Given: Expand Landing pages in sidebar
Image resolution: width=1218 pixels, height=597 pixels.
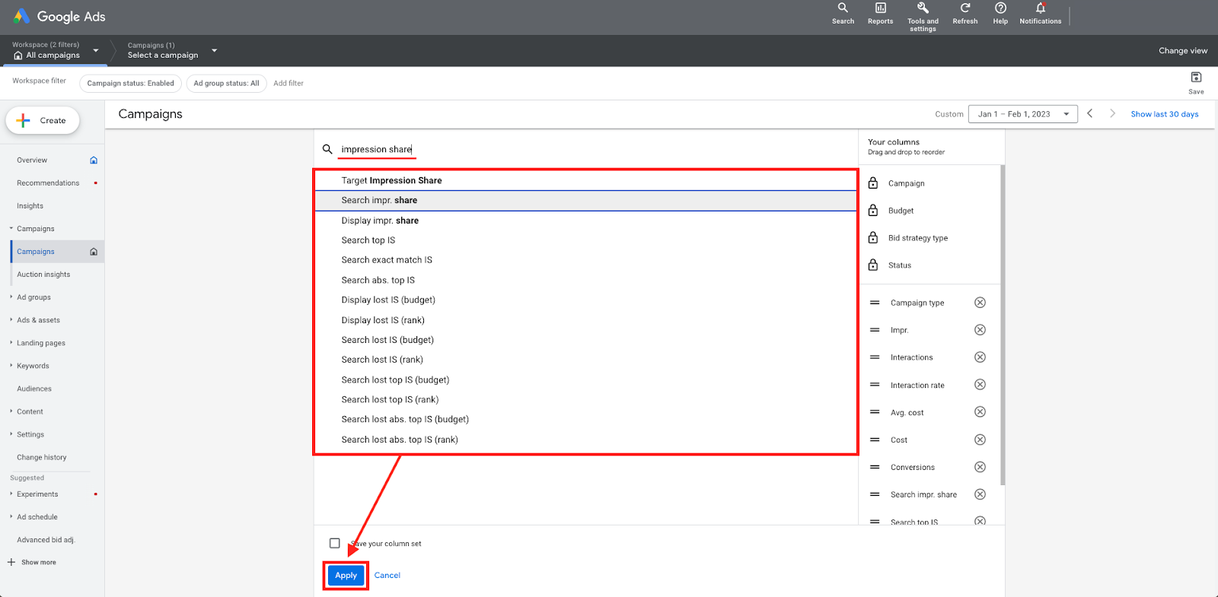Looking at the screenshot, I should [x=11, y=343].
